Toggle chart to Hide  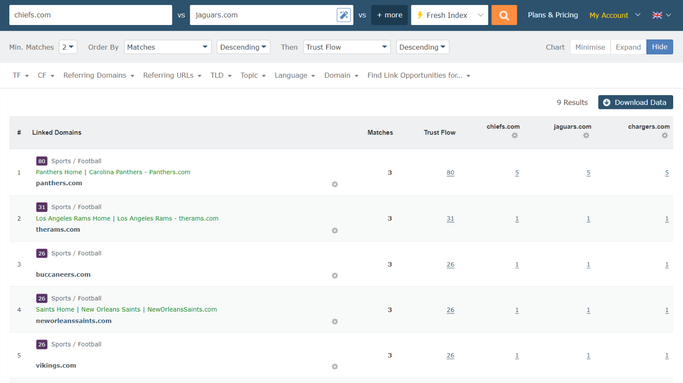pos(659,47)
